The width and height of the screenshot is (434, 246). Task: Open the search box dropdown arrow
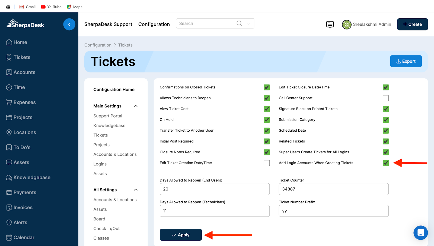(x=249, y=24)
